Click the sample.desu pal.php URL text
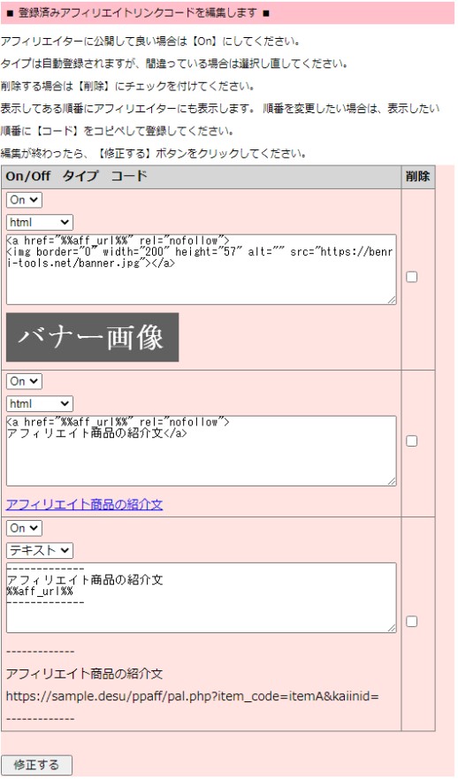This screenshot has height=780, width=458. tap(193, 697)
